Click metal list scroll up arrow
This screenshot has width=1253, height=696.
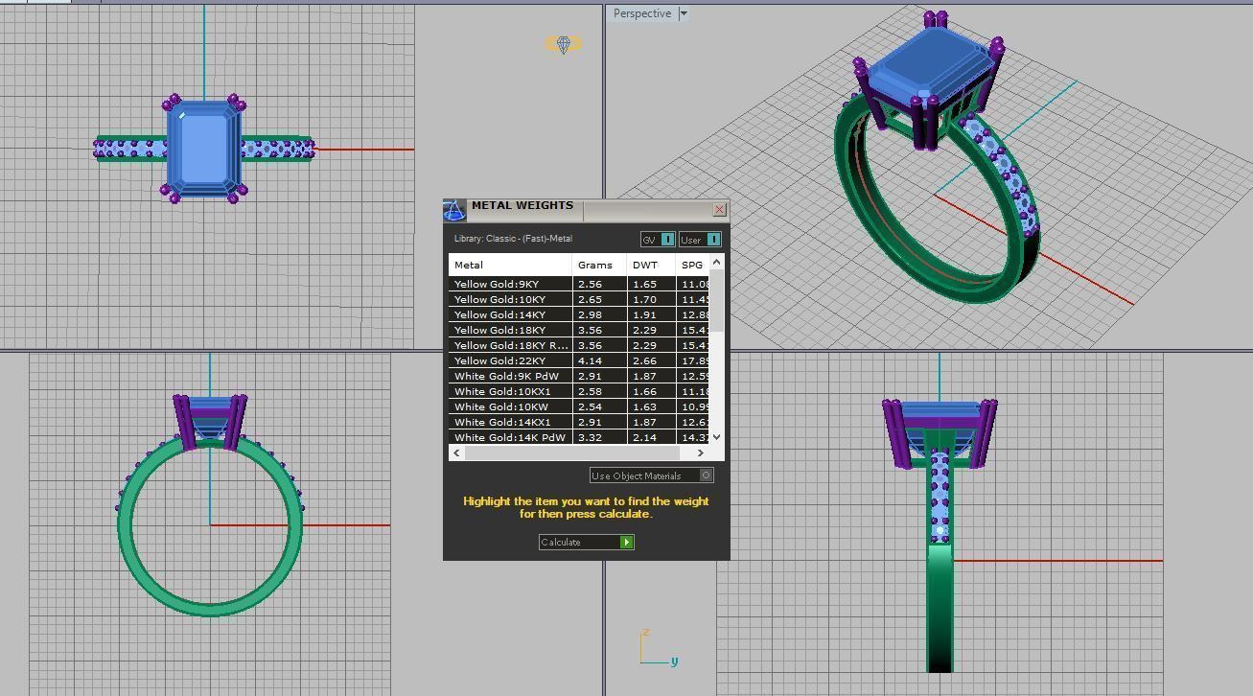pos(717,262)
